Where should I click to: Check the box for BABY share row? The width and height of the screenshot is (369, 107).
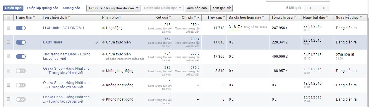[x=8, y=42]
